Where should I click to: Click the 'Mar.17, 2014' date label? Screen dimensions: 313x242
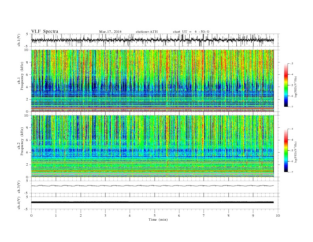[110, 32]
